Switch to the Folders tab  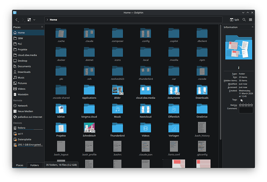[34, 165]
